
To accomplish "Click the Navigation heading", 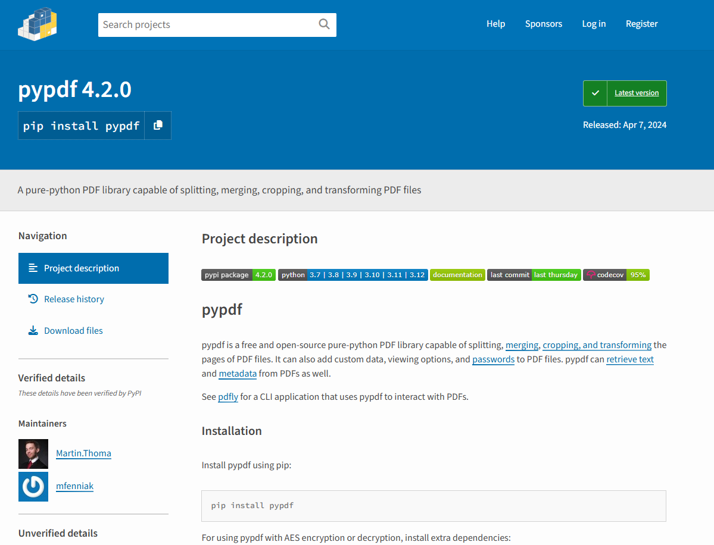I will [42, 236].
